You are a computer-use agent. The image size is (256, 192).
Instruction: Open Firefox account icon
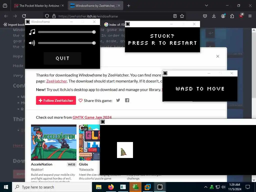tap(223, 16)
